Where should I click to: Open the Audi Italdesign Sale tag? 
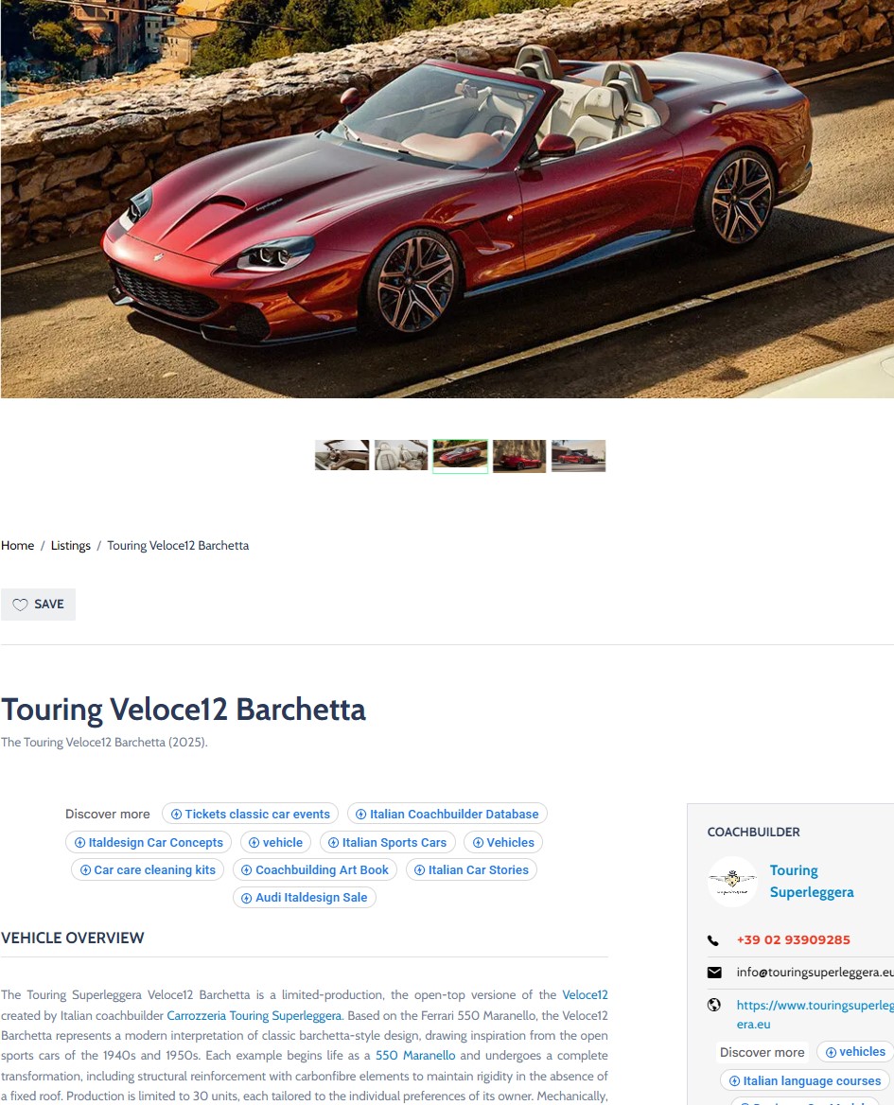[x=305, y=897]
